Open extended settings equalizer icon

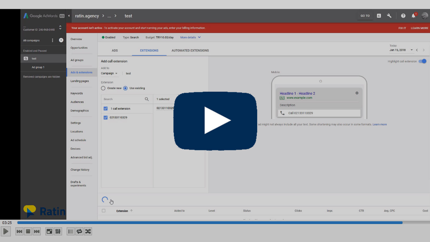pyautogui.click(x=58, y=232)
